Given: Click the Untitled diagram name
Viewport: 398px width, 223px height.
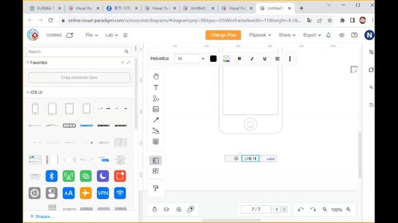Looking at the screenshot, I should click(54, 35).
